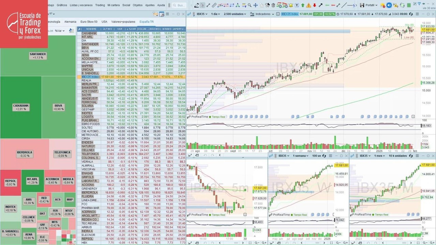Activate the magnifier zoom tool

pos(250,5)
